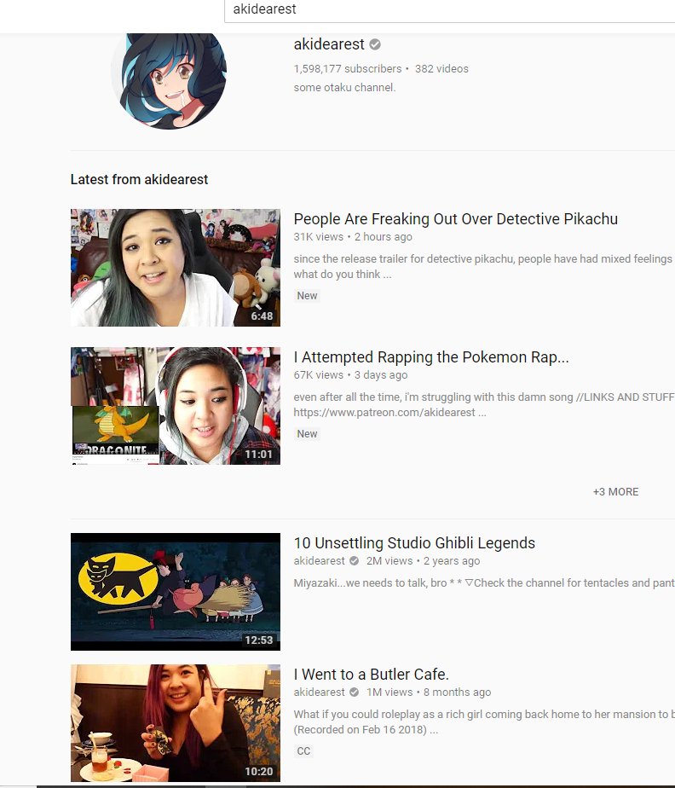Play the Detective Pikachu video thumbnail

pyautogui.click(x=176, y=268)
